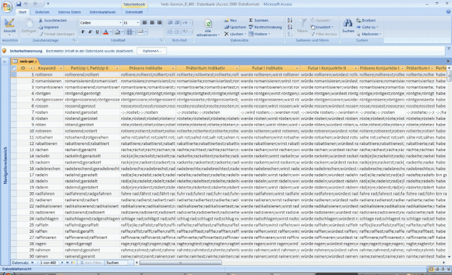Switch to the Start ribbon tab
This screenshot has width=452, height=275.
click(x=22, y=12)
